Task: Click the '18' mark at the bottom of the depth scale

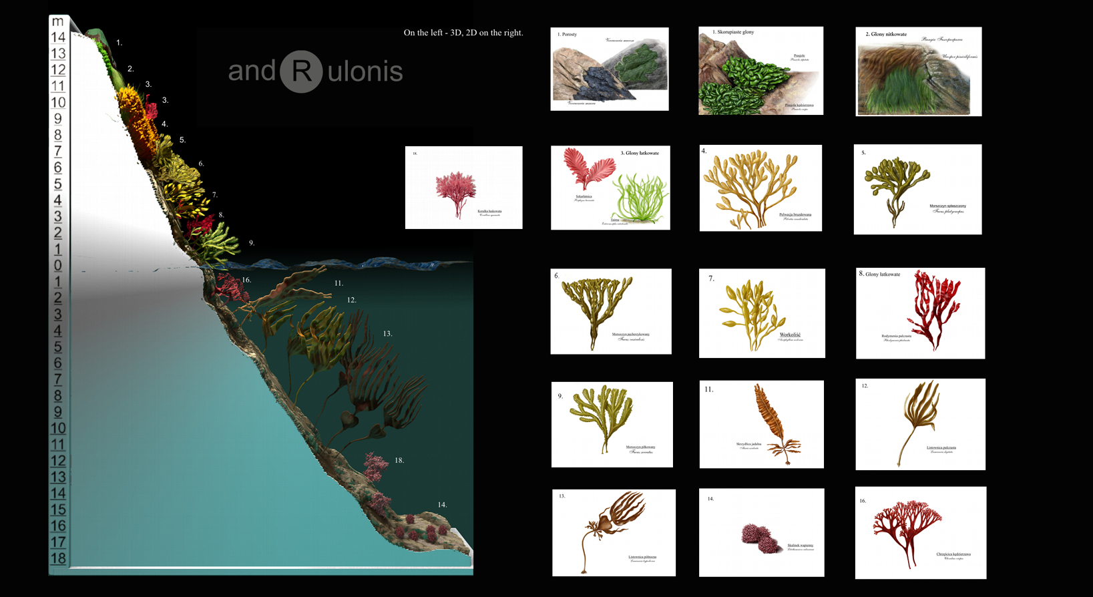Action: (58, 558)
